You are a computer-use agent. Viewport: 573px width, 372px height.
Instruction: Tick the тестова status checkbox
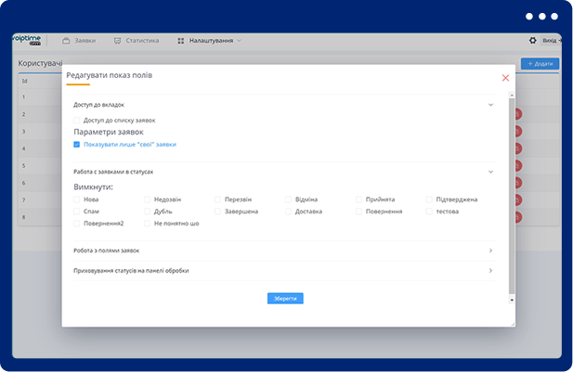click(x=429, y=212)
